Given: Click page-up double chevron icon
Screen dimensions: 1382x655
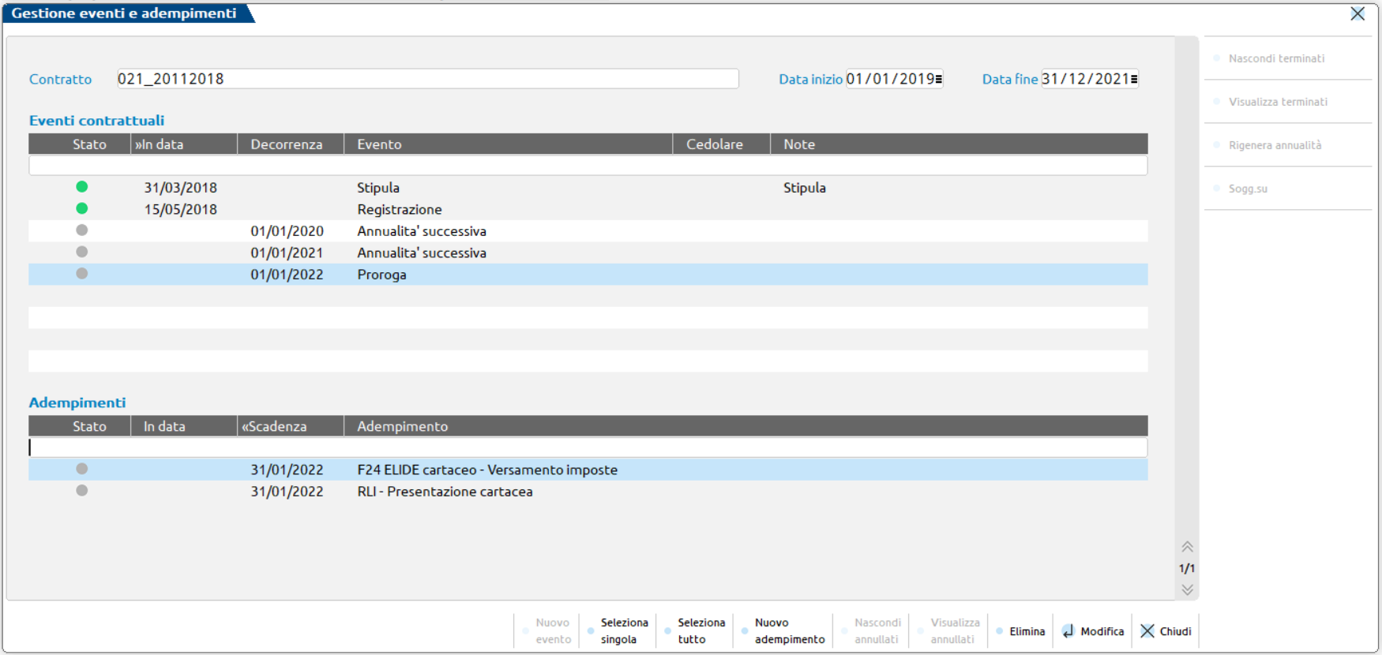Looking at the screenshot, I should tap(1187, 547).
